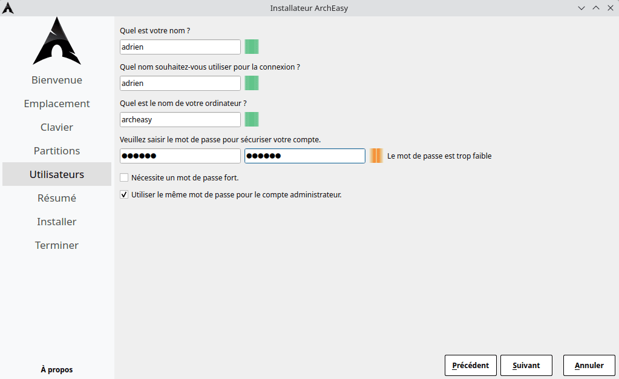The height and width of the screenshot is (379, 619).
Task: Click the Arch logo in the sidebar
Action: (57, 41)
